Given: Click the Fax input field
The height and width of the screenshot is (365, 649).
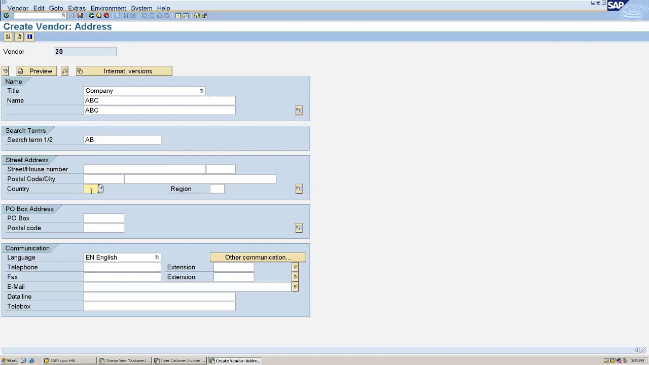Looking at the screenshot, I should click(x=122, y=277).
